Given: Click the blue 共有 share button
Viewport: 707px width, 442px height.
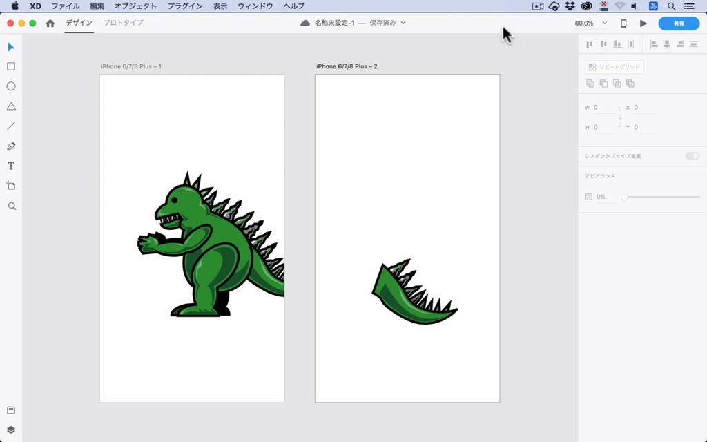Looking at the screenshot, I should point(679,23).
